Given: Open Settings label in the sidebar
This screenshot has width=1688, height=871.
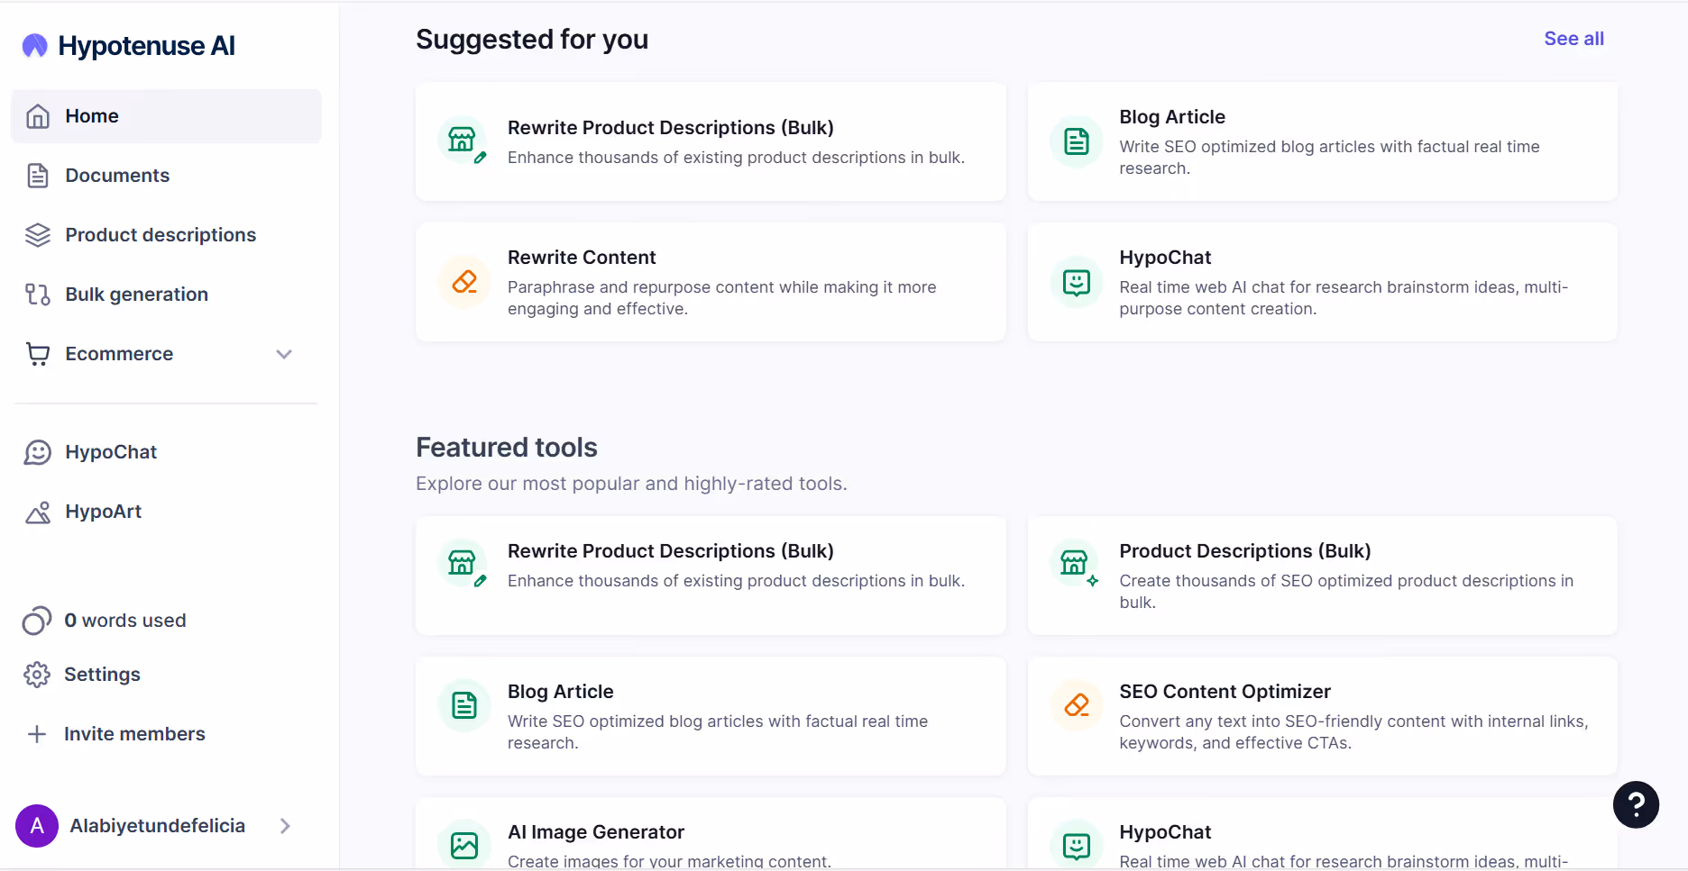Looking at the screenshot, I should pyautogui.click(x=102, y=675).
